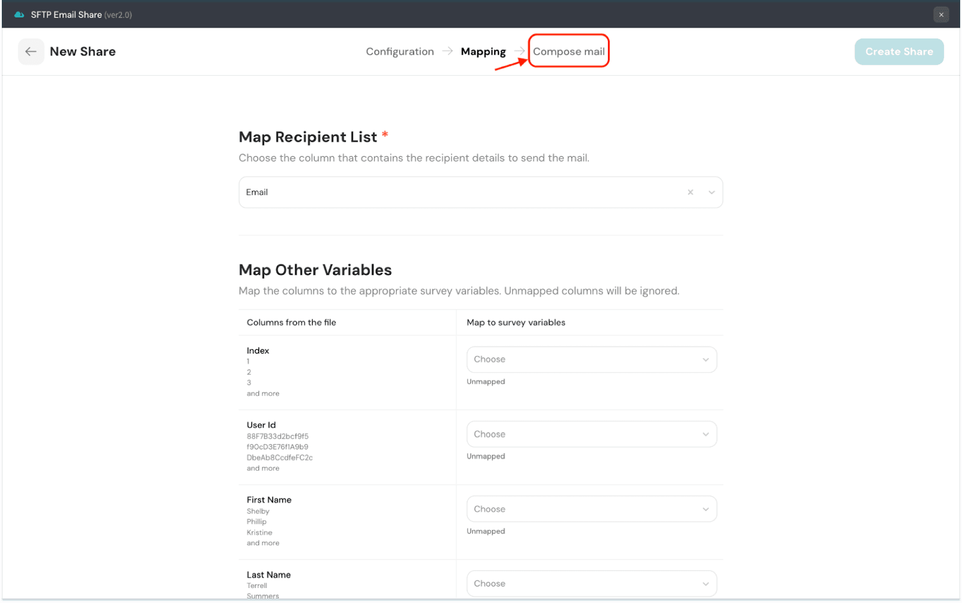Click chevron in First Name mapping dropdown
The height and width of the screenshot is (603, 962).
[x=705, y=509]
